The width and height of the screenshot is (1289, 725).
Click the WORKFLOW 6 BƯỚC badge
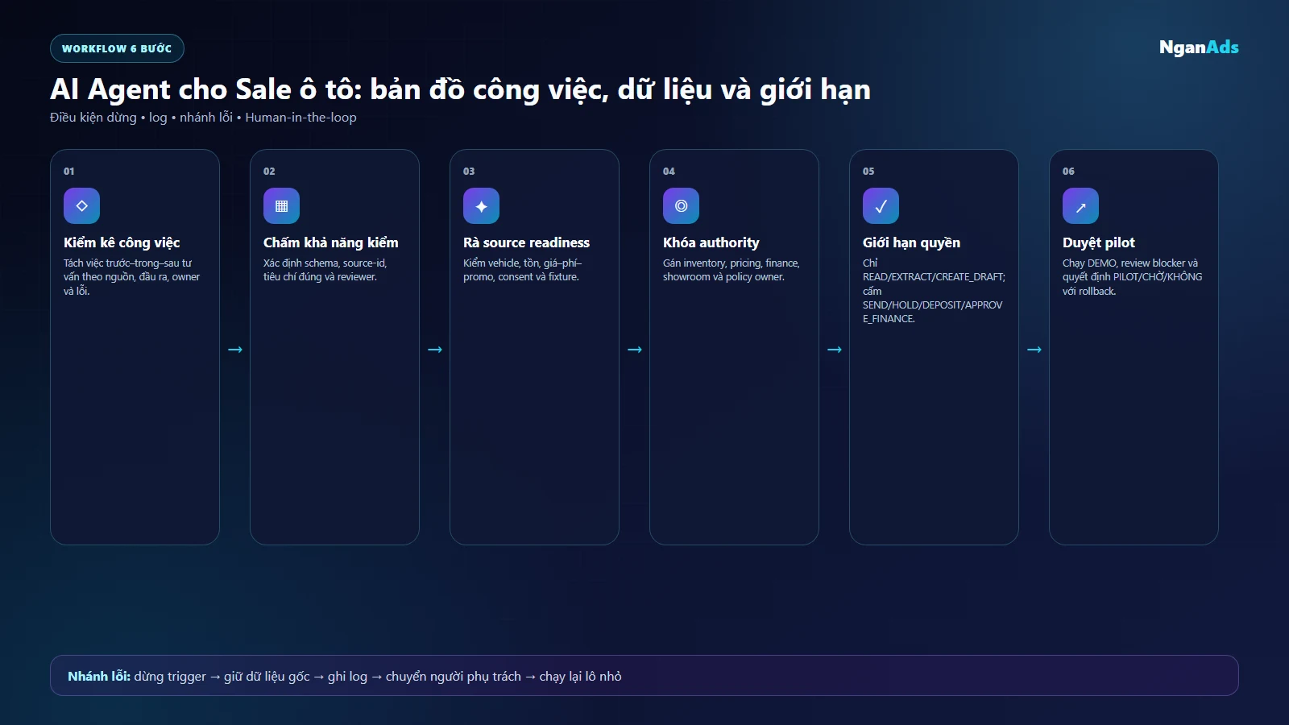click(x=117, y=48)
